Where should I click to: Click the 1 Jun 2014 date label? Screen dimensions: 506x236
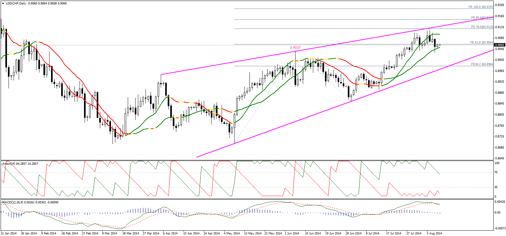pyautogui.click(x=292, y=233)
